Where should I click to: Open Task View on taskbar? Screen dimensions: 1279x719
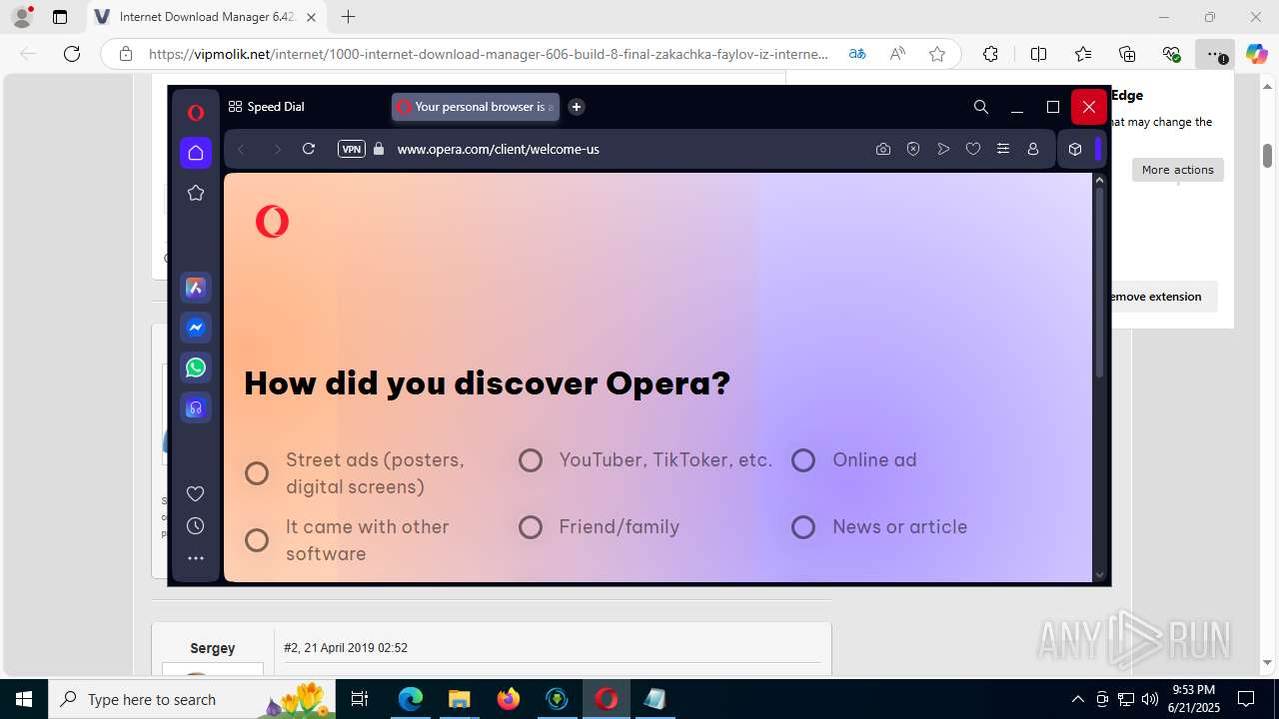pos(361,699)
